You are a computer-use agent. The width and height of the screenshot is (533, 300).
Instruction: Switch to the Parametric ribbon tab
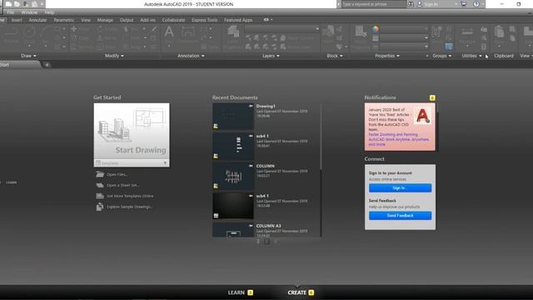[x=64, y=20]
